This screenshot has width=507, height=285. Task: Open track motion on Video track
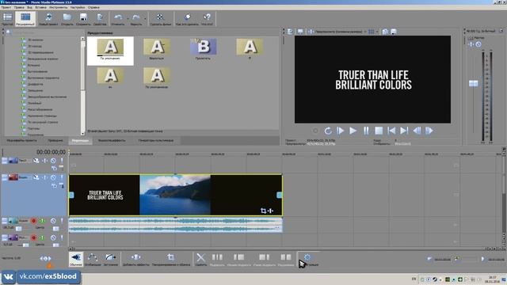click(x=36, y=177)
